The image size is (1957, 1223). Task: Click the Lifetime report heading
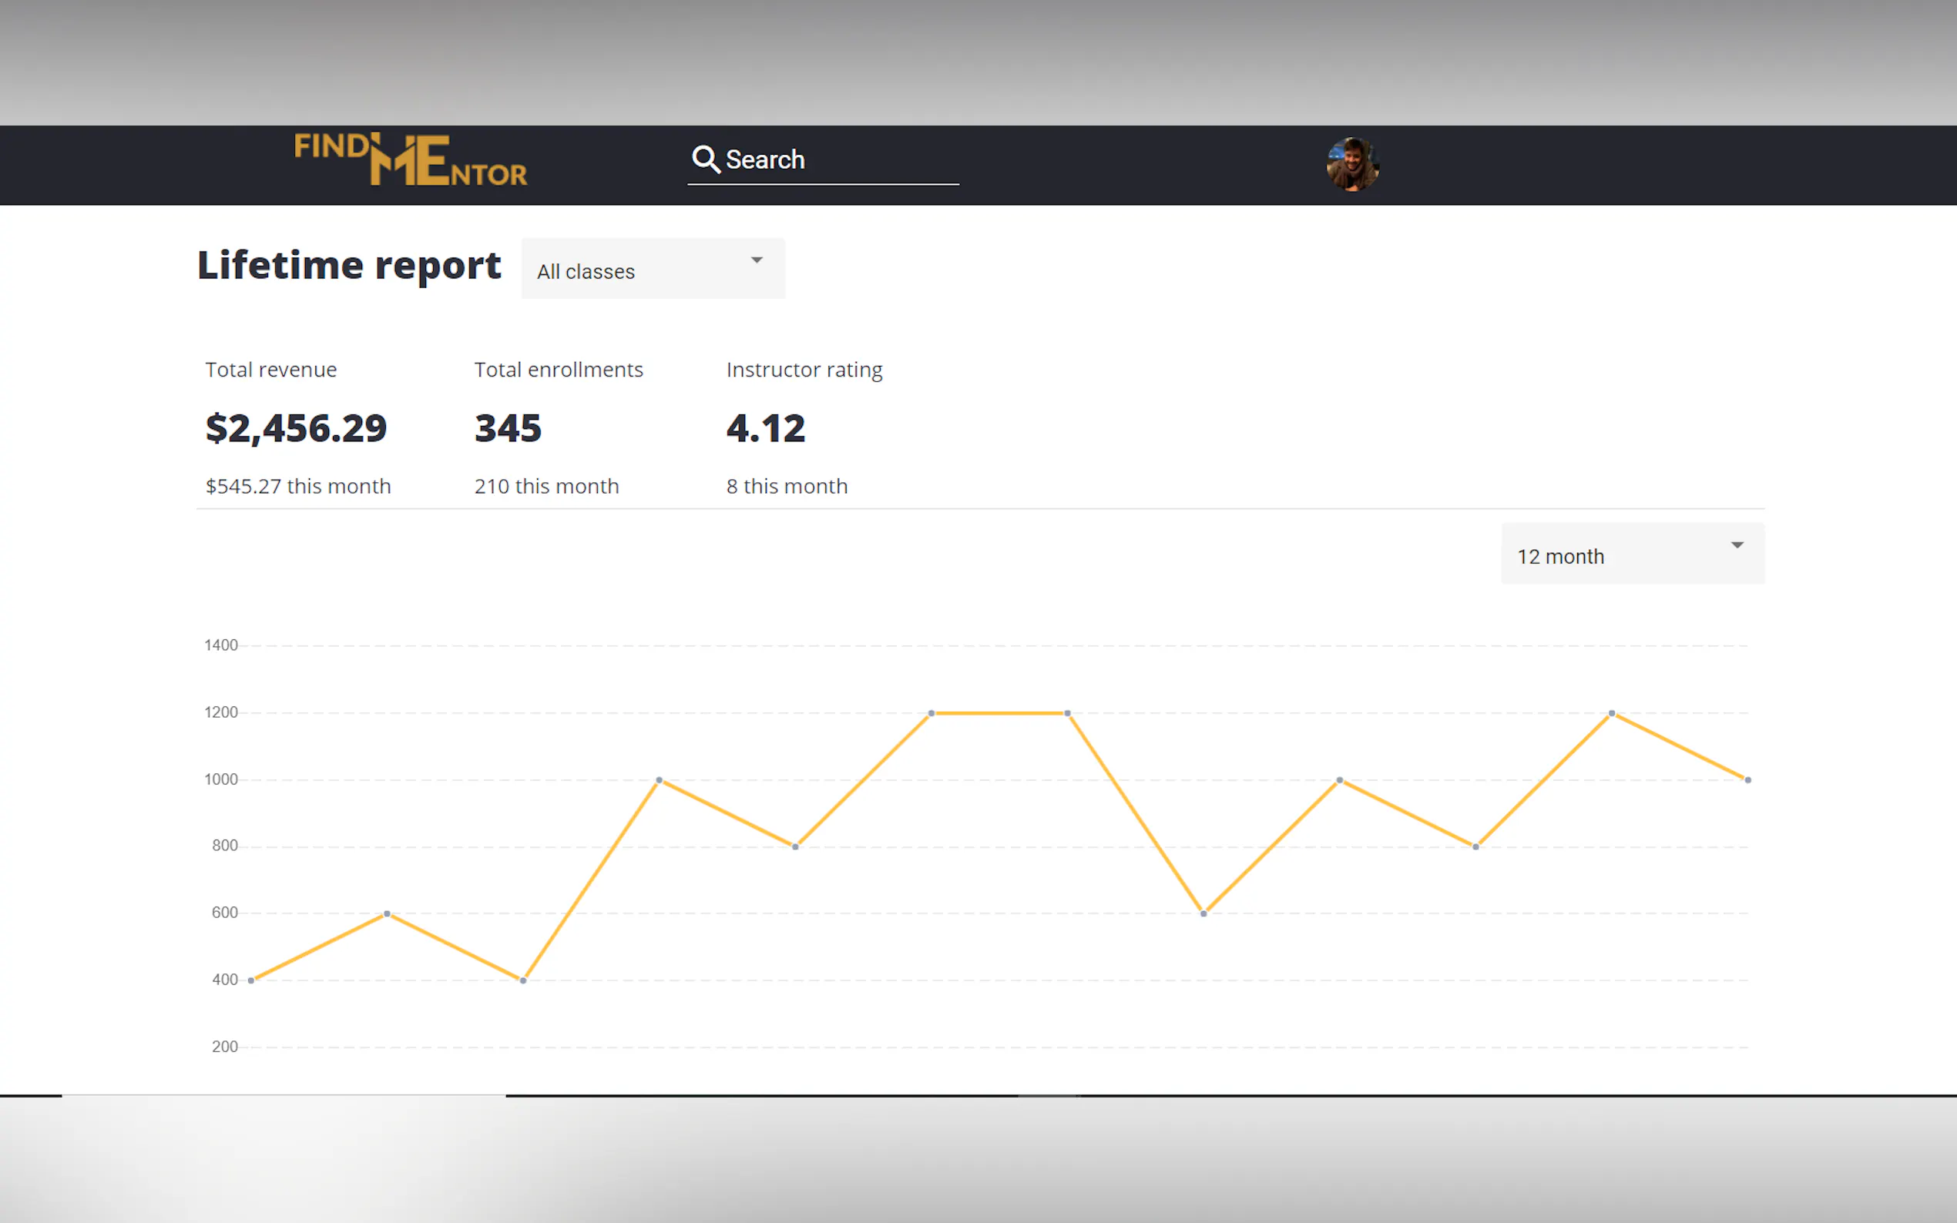[x=349, y=265]
